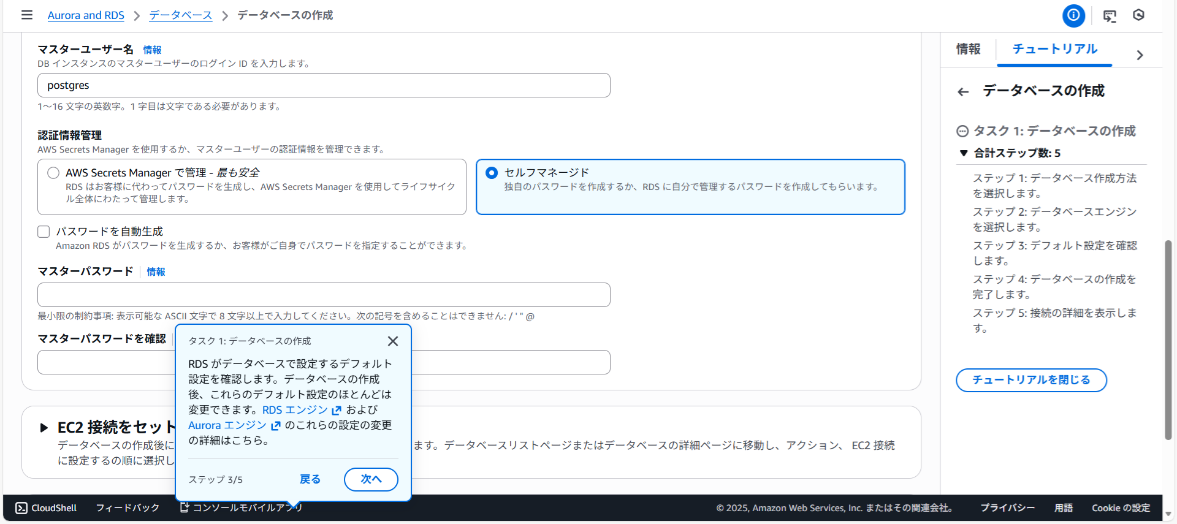This screenshot has height=524, width=1177.
Task: Switch to the チュートリアル tab
Action: [x=1054, y=49]
